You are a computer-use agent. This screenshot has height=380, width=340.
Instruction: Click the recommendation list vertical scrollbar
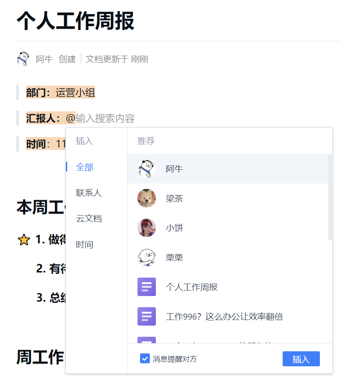(330, 197)
